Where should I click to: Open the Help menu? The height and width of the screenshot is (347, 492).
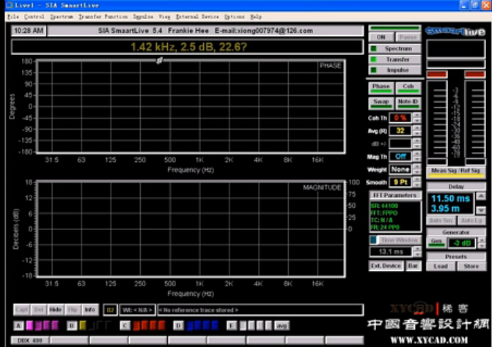pos(256,17)
